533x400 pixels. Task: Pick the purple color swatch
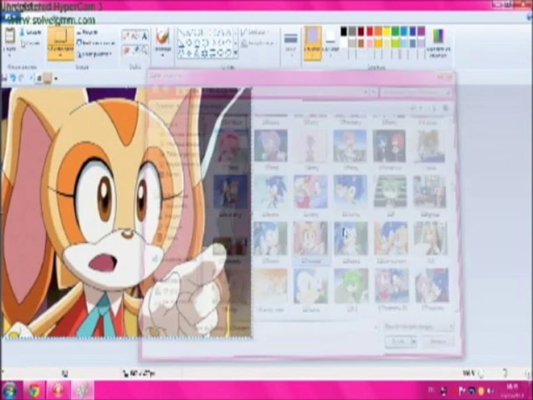pos(421,32)
